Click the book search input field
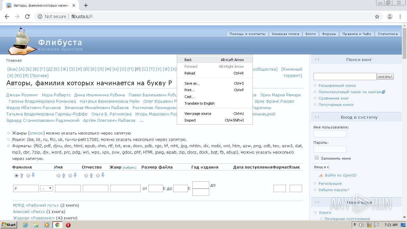This screenshot has width=407, height=229. click(345, 76)
